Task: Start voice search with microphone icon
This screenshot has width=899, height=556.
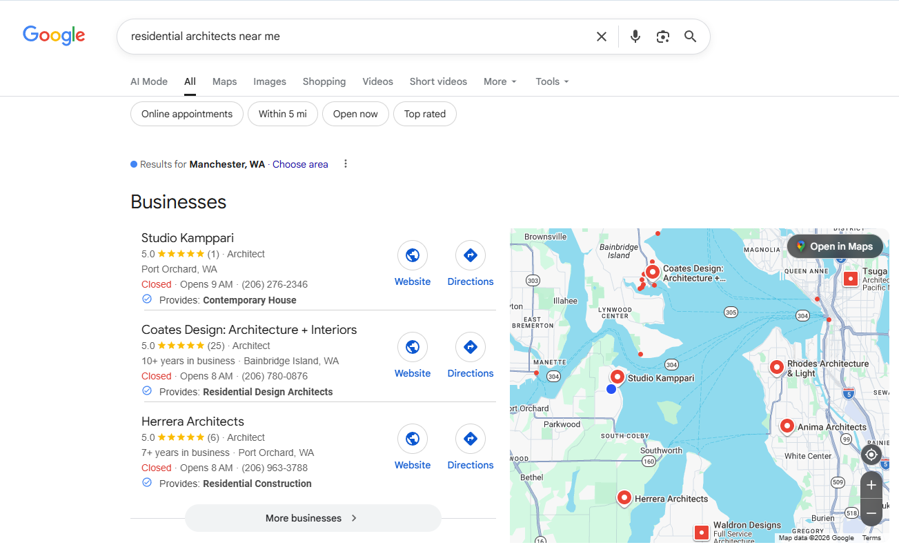Action: [x=635, y=37]
